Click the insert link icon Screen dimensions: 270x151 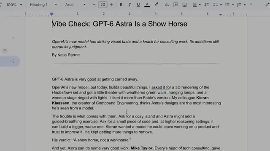point(167,5)
